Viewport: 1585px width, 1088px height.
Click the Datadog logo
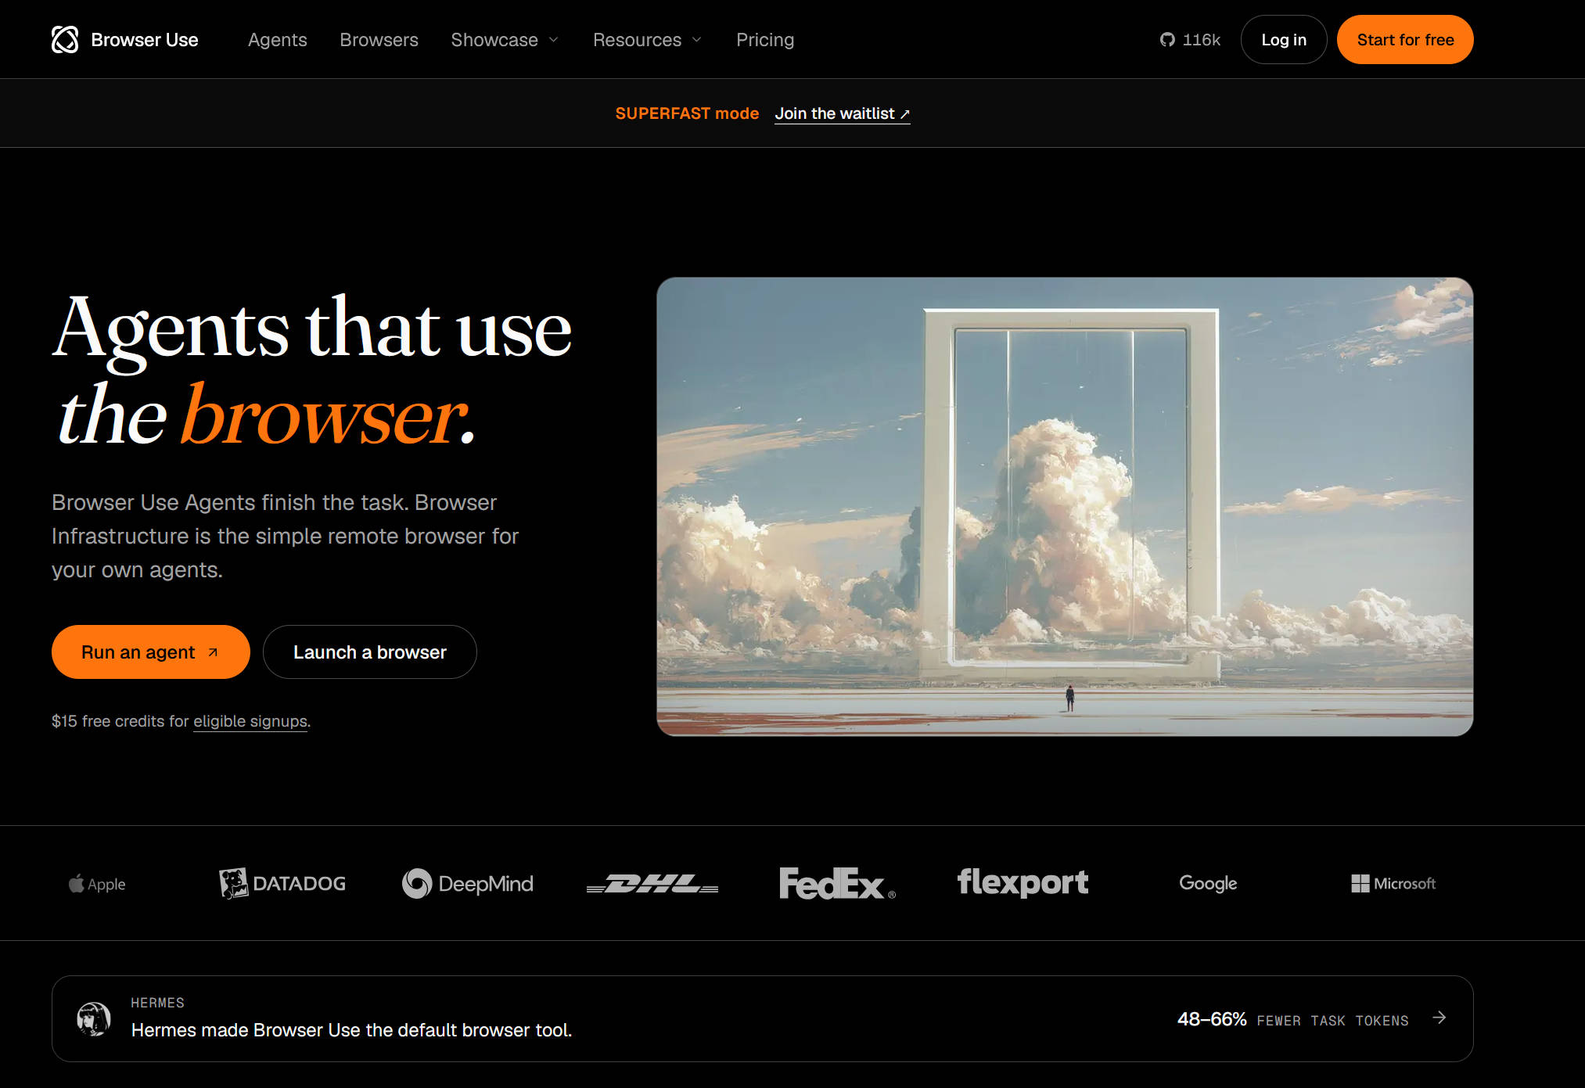282,883
